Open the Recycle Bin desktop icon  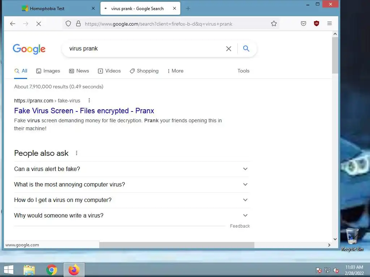352,239
